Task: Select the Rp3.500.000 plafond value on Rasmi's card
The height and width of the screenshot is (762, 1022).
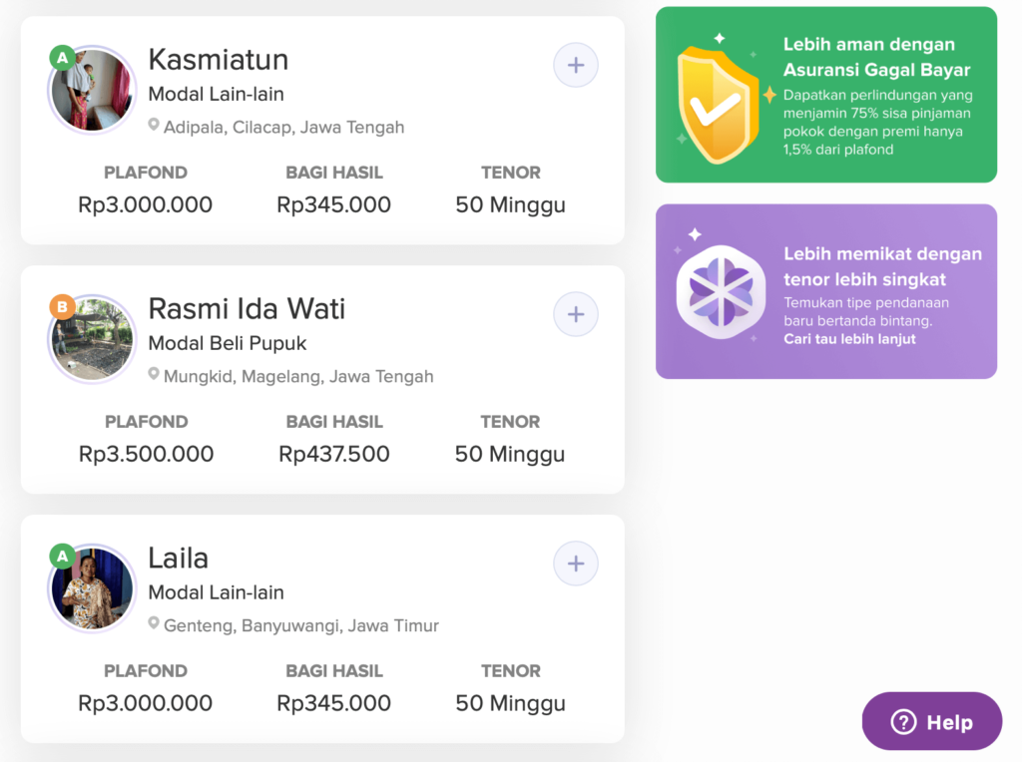Action: pyautogui.click(x=146, y=454)
